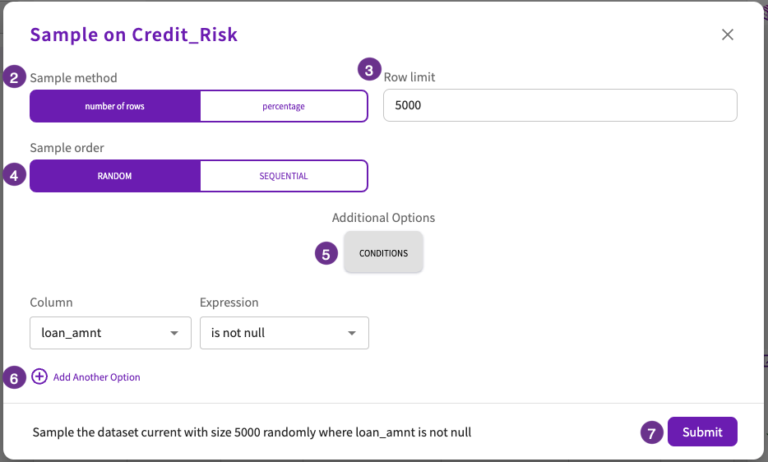The height and width of the screenshot is (462, 768).
Task: Click the plus circle icon to add an option
Action: coord(39,377)
